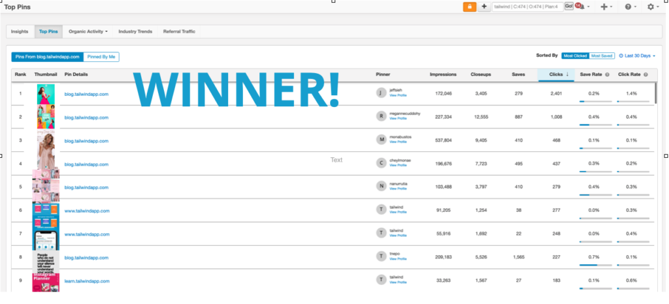The height and width of the screenshot is (304, 669).
Task: Click the table's vertical scrollbar
Action: pos(656,93)
